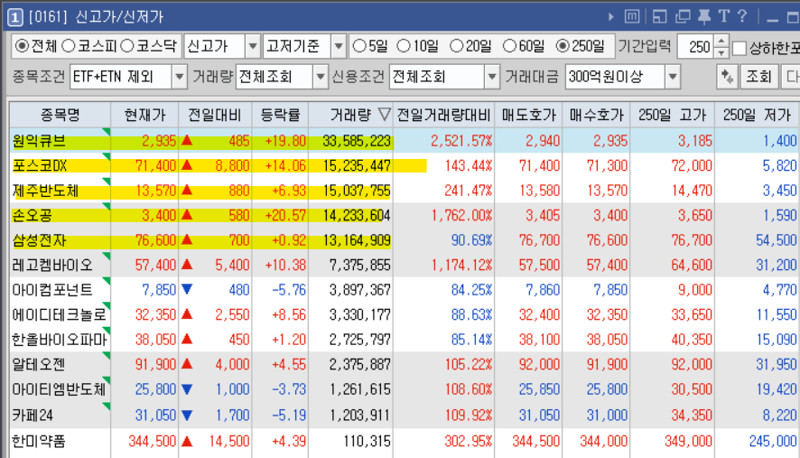
Task: Select the 삼성전자 stock name
Action: coord(39,240)
